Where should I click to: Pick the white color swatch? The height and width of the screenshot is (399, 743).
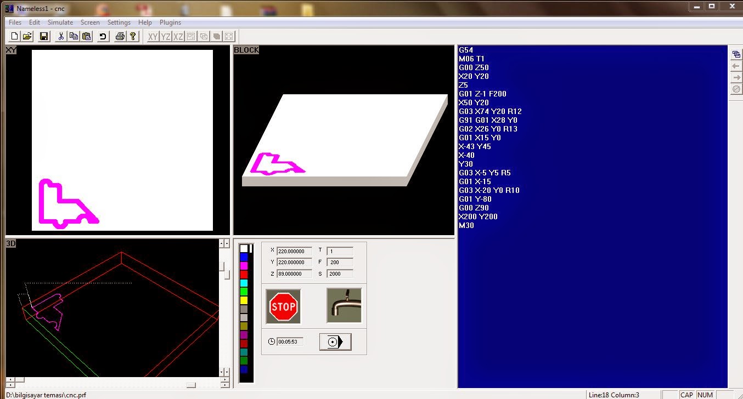click(x=244, y=248)
